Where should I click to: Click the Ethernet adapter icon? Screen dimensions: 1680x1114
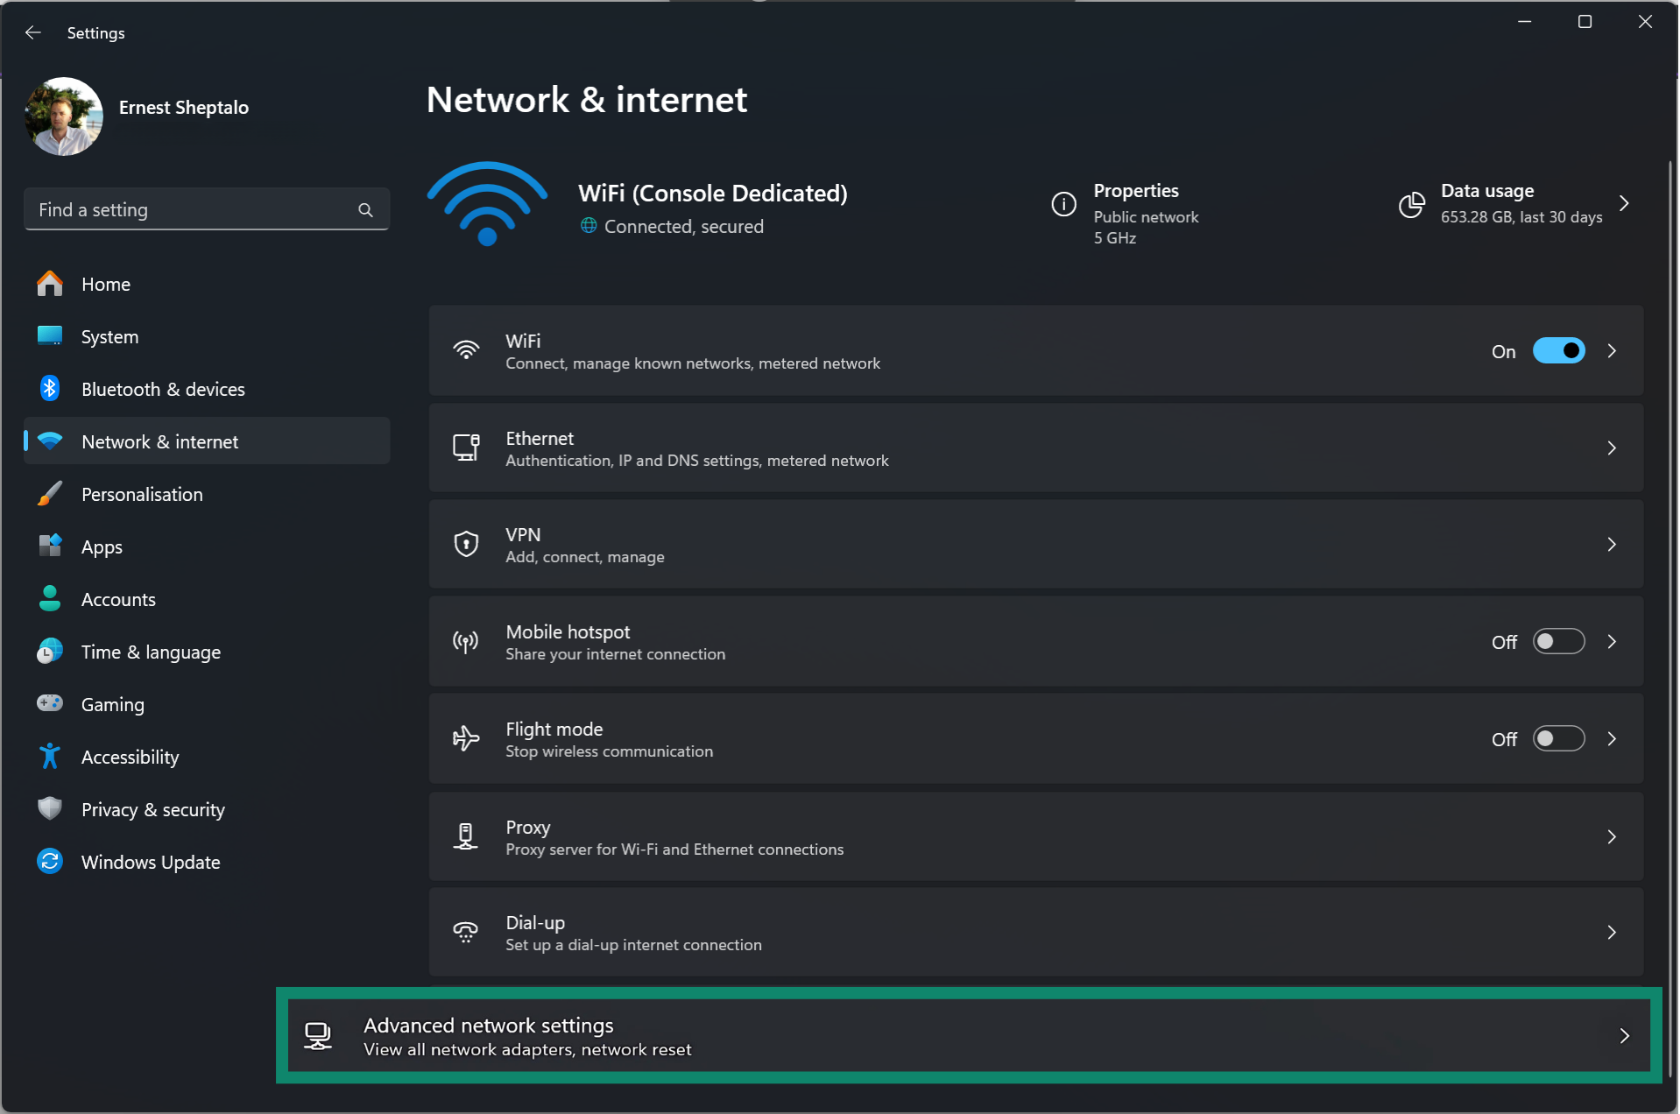[x=466, y=448]
